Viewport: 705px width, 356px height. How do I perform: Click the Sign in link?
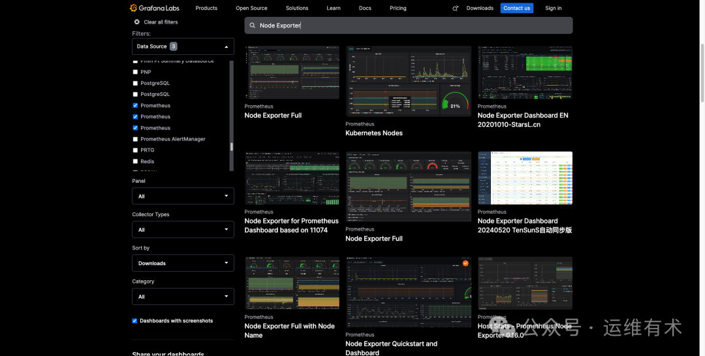point(553,8)
